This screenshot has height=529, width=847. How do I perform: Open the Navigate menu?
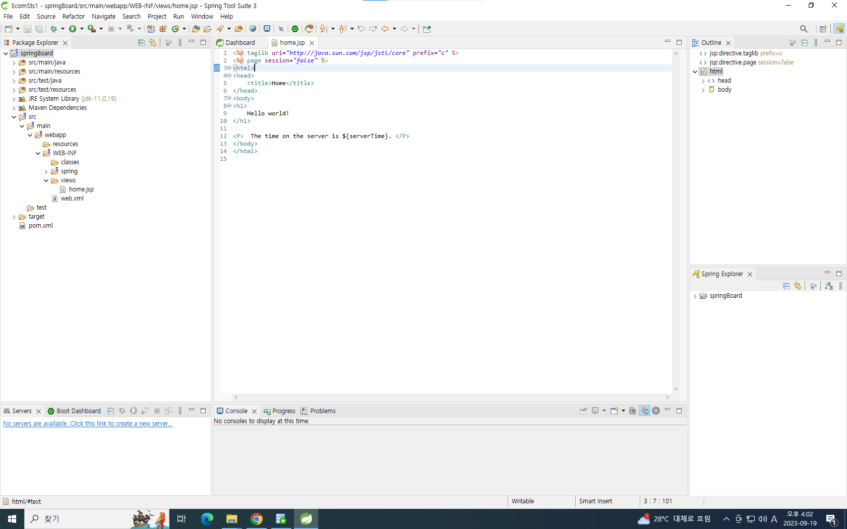coord(103,17)
